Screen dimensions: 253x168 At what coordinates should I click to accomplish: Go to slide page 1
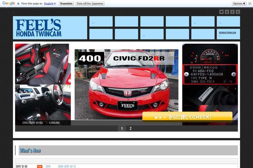point(122,128)
